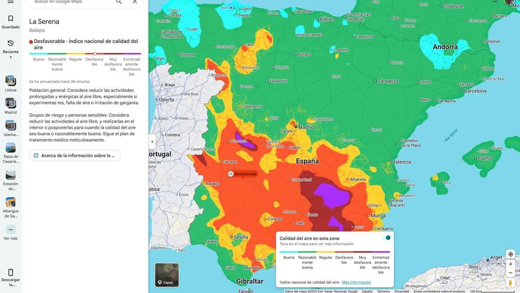The width and height of the screenshot is (520, 293).
Task: Click the Sevilla city label on map
Action: click(x=241, y=237)
